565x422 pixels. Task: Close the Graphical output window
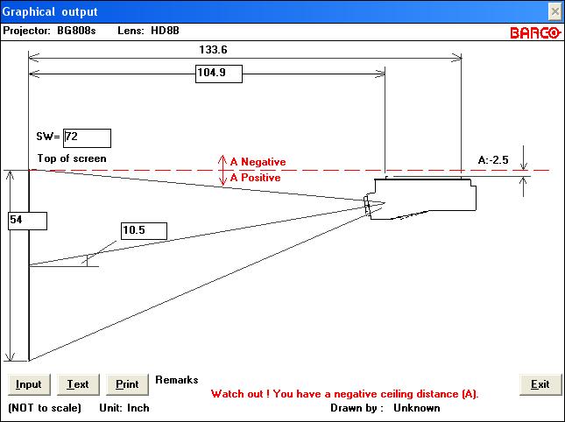point(554,12)
